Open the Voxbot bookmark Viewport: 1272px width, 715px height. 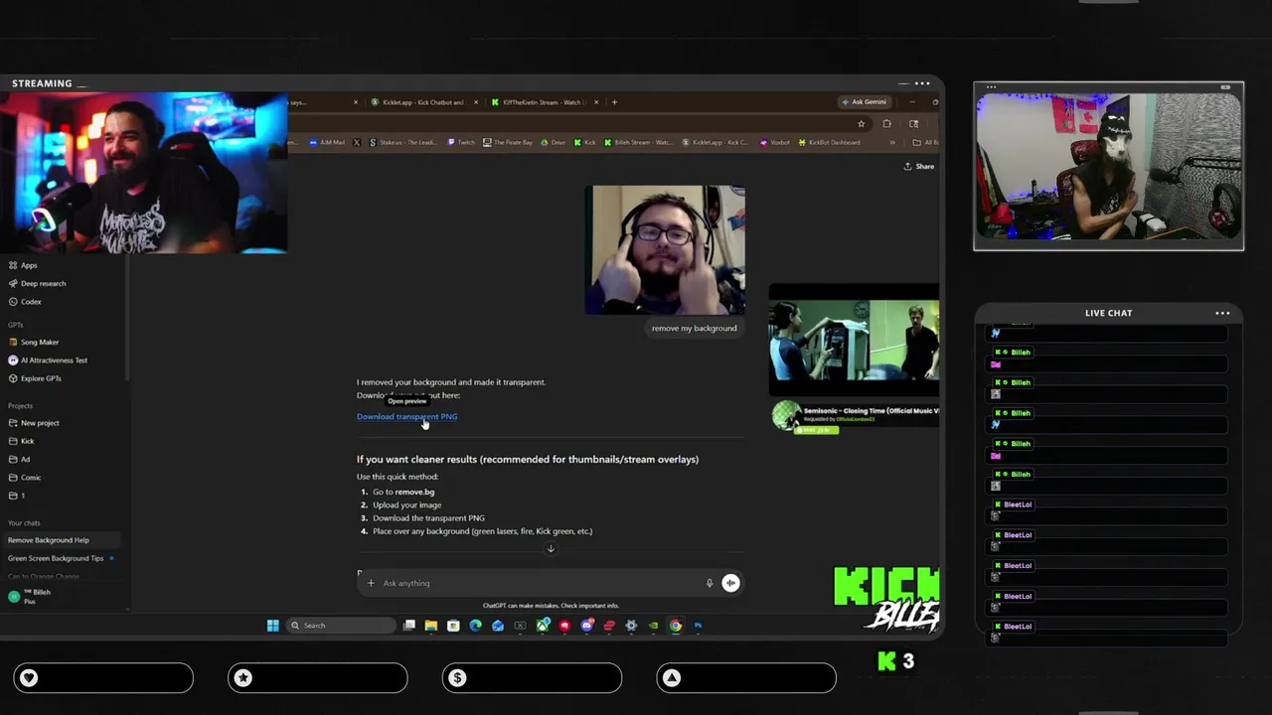tap(775, 142)
